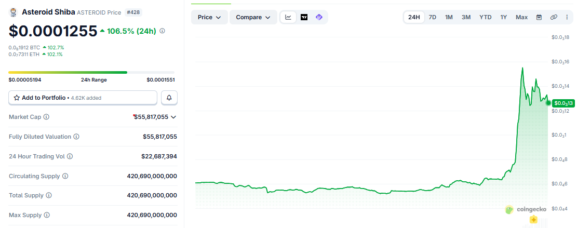577x228 pixels.
Task: Click the 4.62K added text
Action: click(x=86, y=98)
